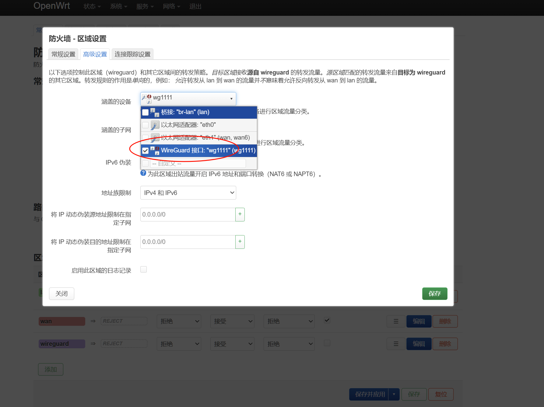This screenshot has width=544, height=407.
Task: Click the WireGuard wg1111 interface icon
Action: (155, 151)
